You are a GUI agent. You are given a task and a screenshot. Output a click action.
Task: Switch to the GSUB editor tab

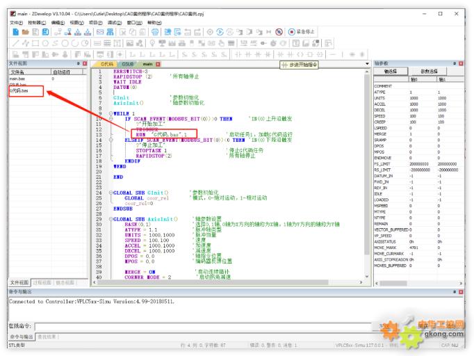click(x=128, y=64)
